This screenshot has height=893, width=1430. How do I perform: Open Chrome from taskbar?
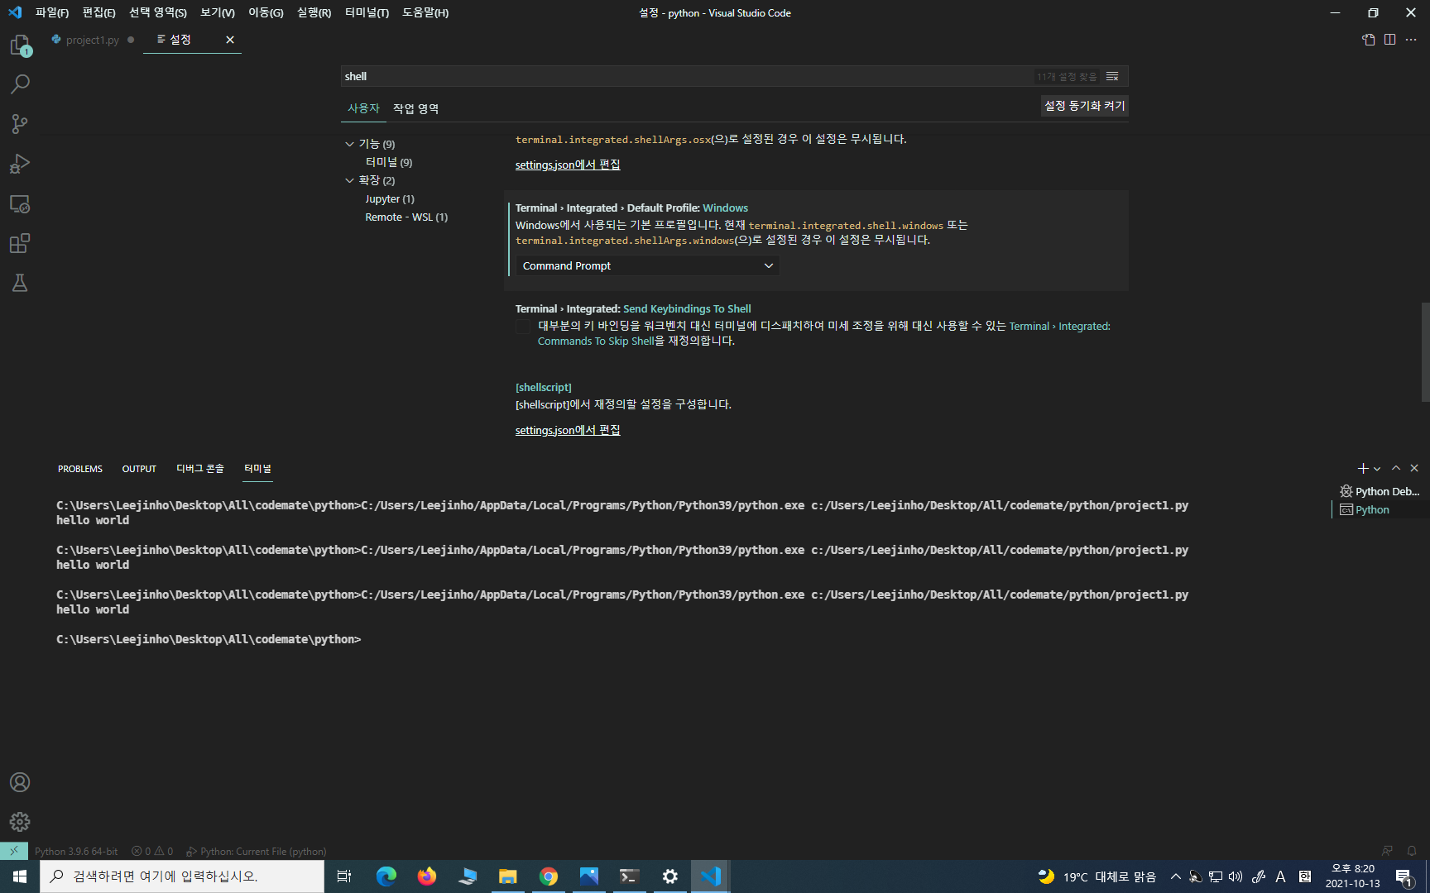(549, 876)
